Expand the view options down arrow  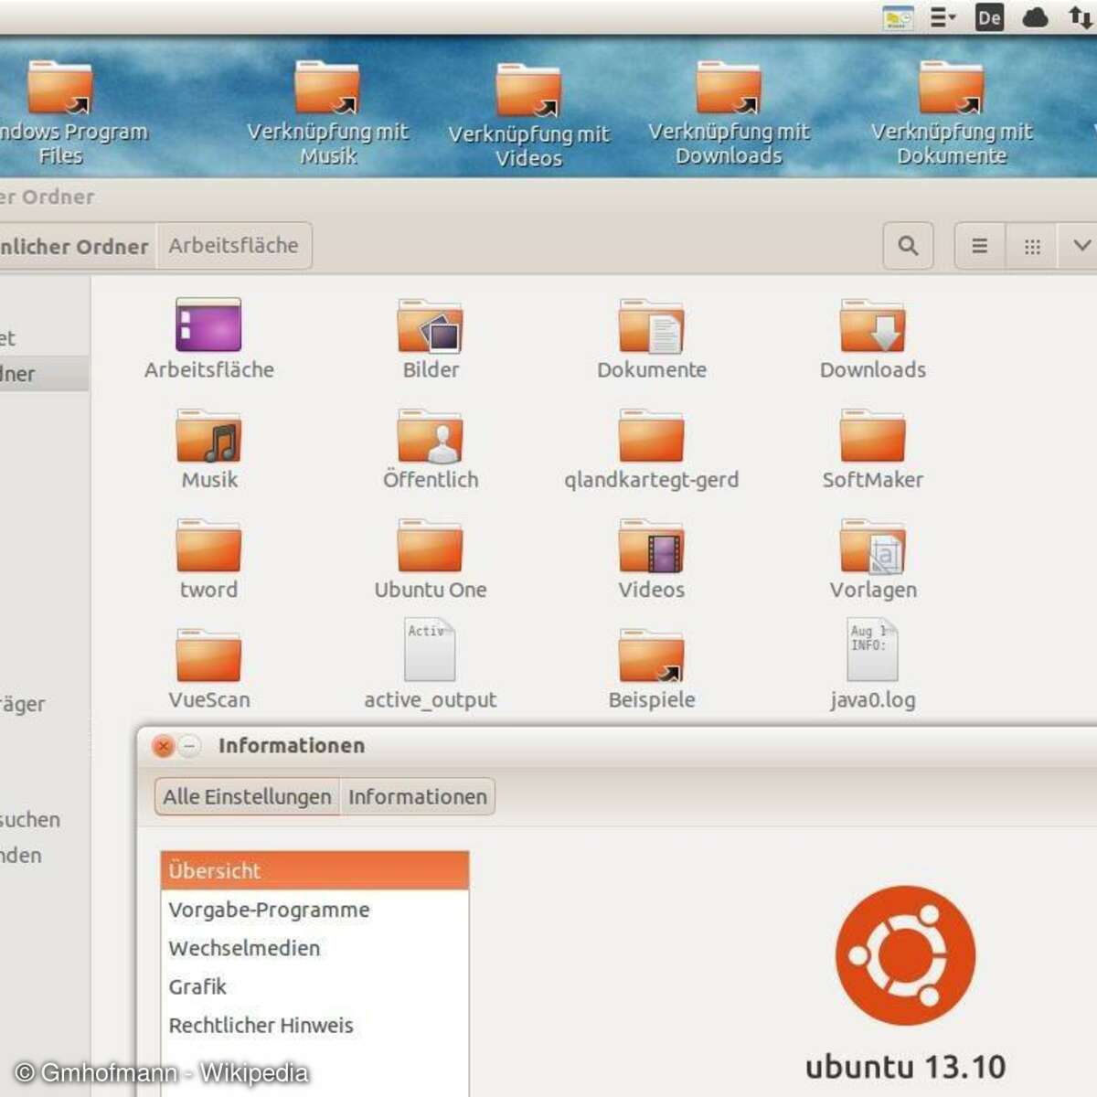(x=1081, y=246)
